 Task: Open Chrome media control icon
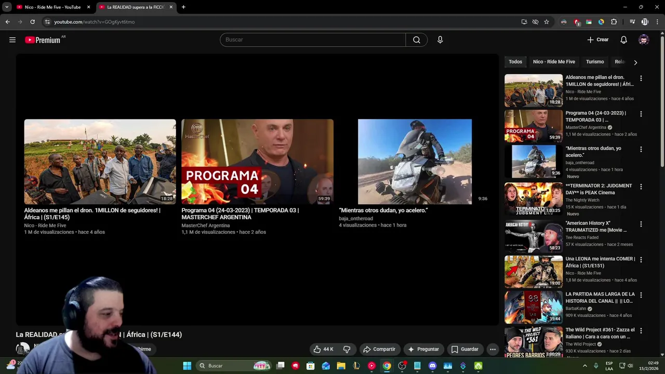[x=632, y=22]
